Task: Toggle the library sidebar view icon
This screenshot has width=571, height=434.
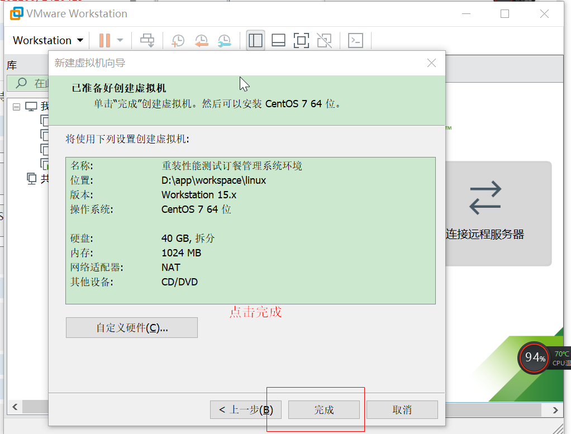Action: pyautogui.click(x=255, y=40)
